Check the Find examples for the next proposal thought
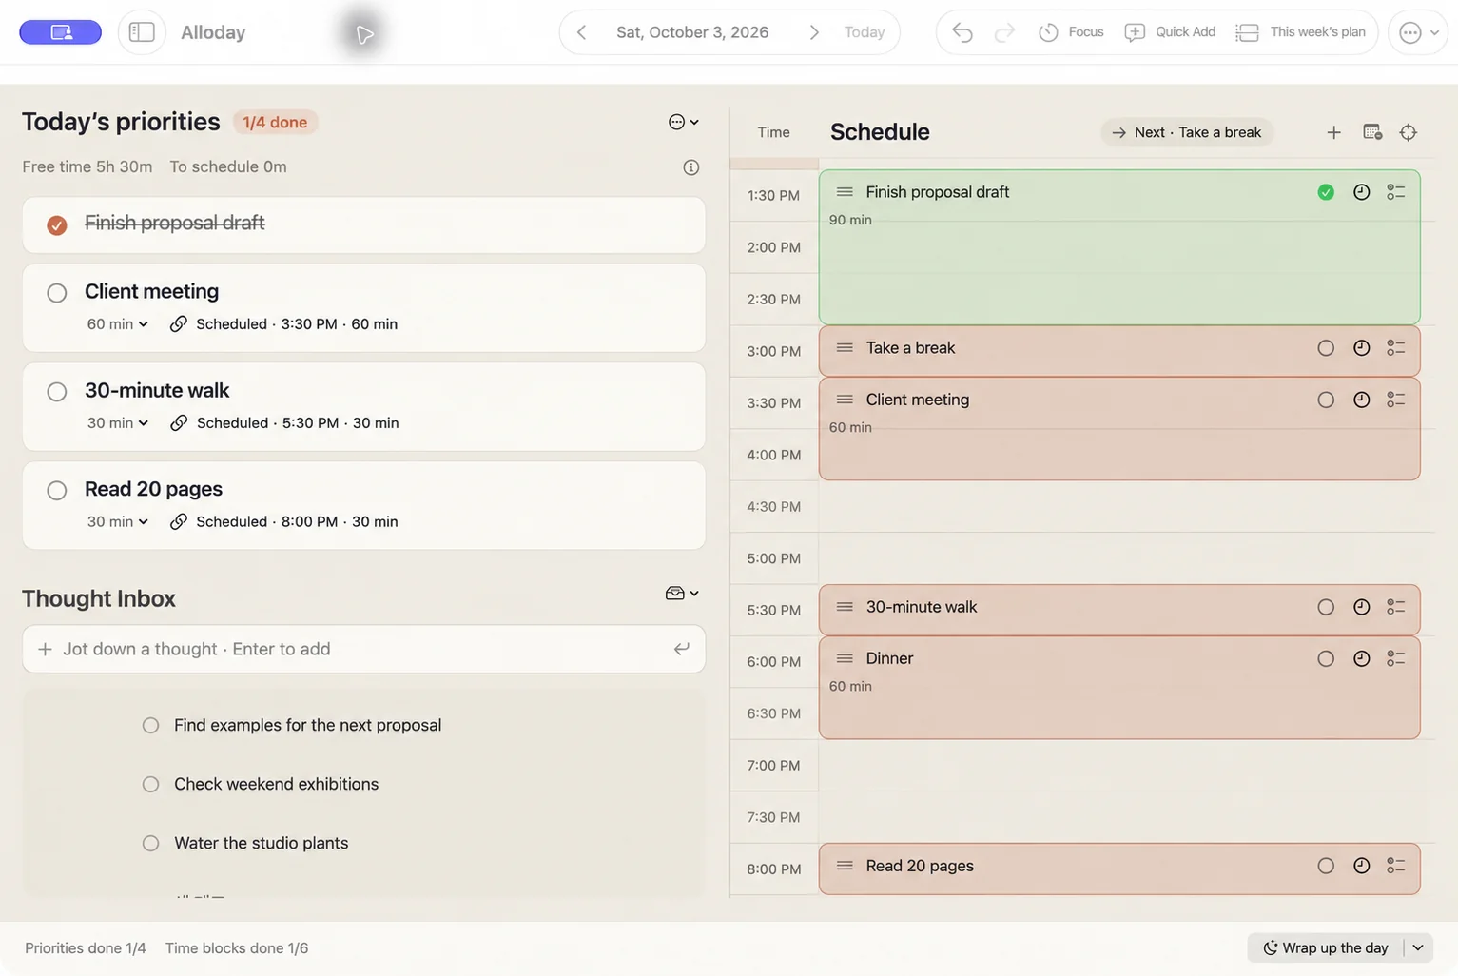 click(150, 726)
